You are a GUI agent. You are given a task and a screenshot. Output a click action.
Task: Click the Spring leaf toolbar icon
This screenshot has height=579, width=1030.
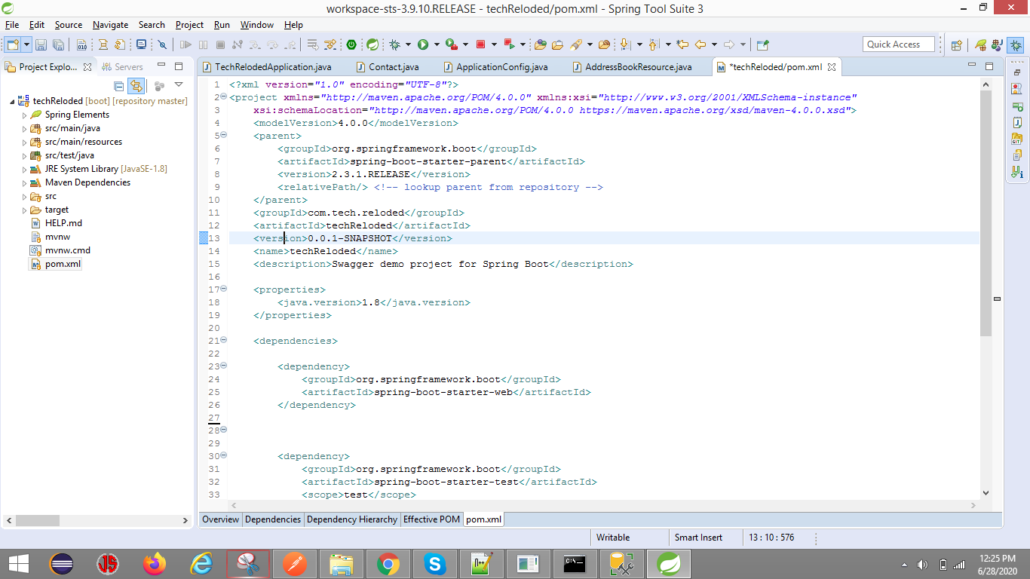pyautogui.click(x=372, y=44)
